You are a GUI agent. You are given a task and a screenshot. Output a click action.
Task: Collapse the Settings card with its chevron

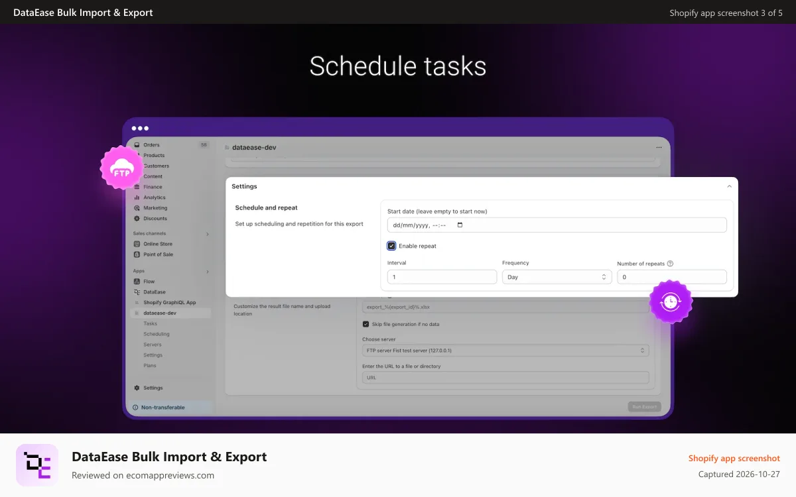click(x=730, y=187)
